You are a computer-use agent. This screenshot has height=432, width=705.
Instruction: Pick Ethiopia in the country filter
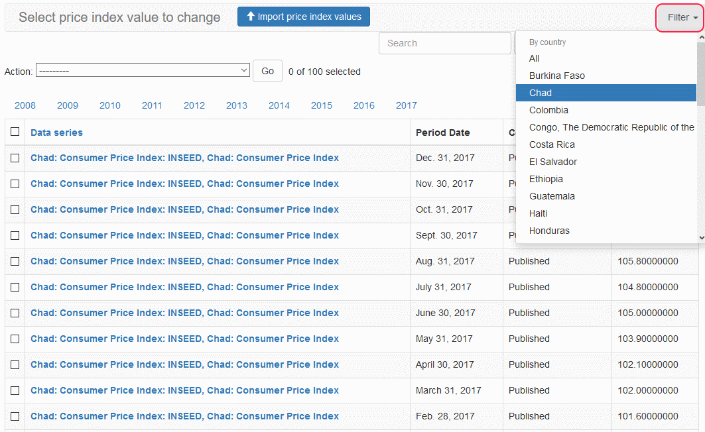pyautogui.click(x=546, y=179)
